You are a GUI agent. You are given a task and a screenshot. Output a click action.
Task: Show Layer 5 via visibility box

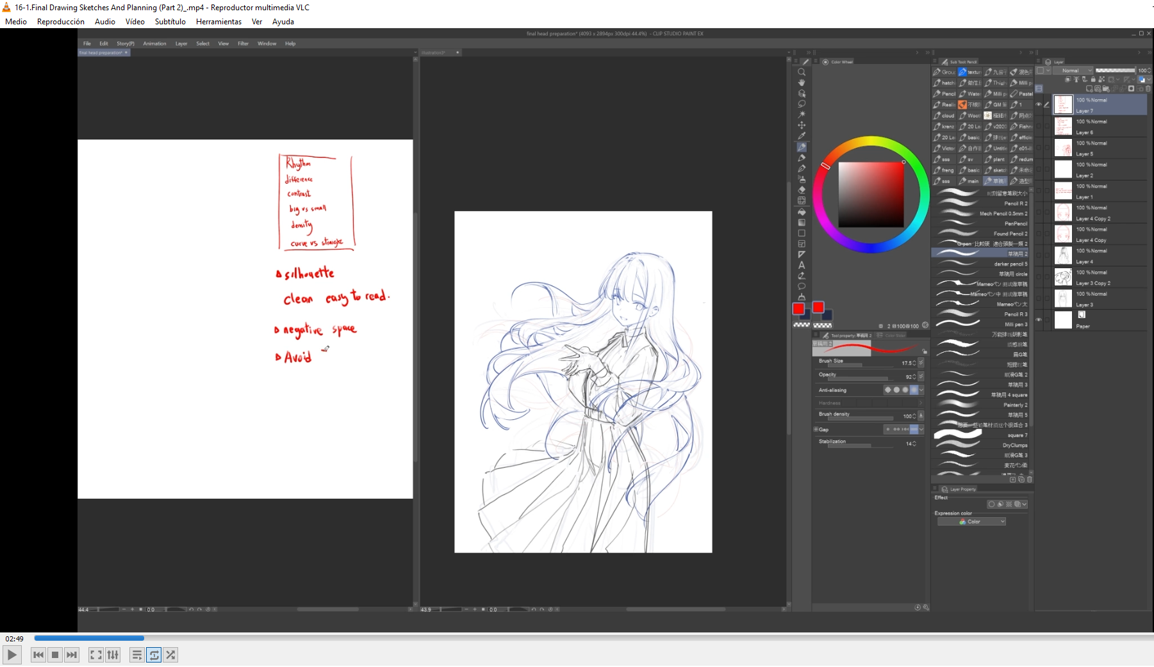pos(1039,148)
